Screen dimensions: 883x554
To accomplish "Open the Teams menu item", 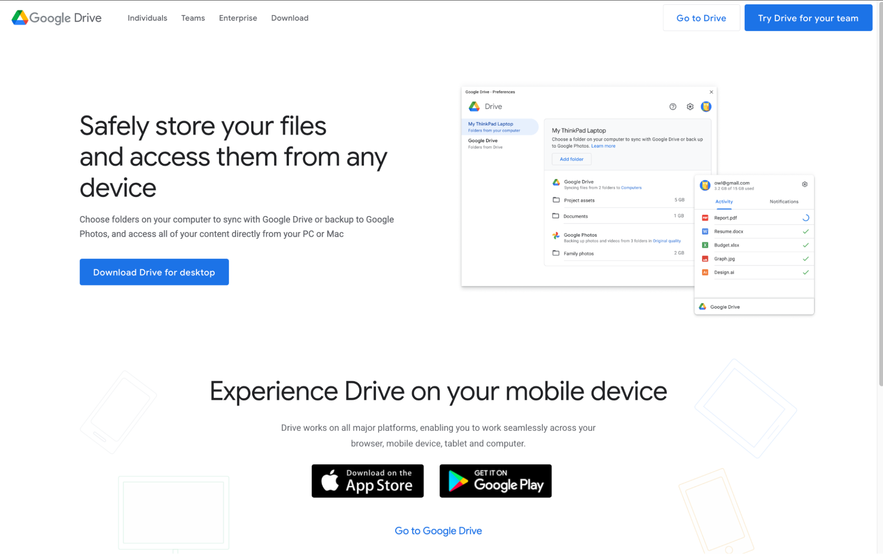I will tap(193, 18).
